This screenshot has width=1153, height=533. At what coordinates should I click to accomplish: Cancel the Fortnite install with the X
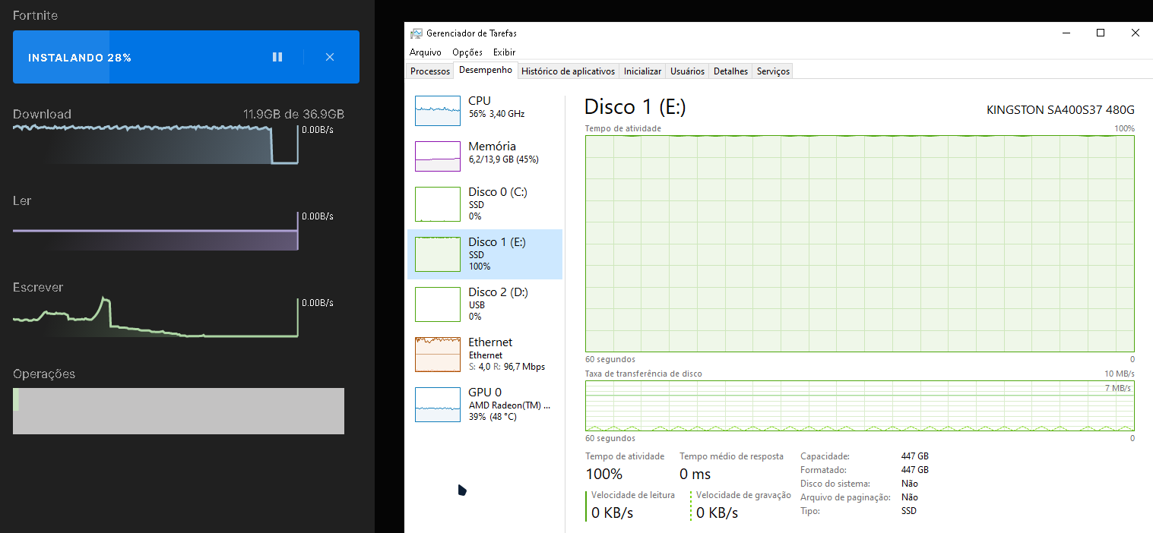[x=330, y=57]
